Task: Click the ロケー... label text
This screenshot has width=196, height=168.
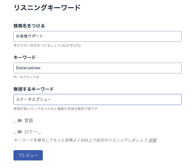Action: (x=33, y=132)
